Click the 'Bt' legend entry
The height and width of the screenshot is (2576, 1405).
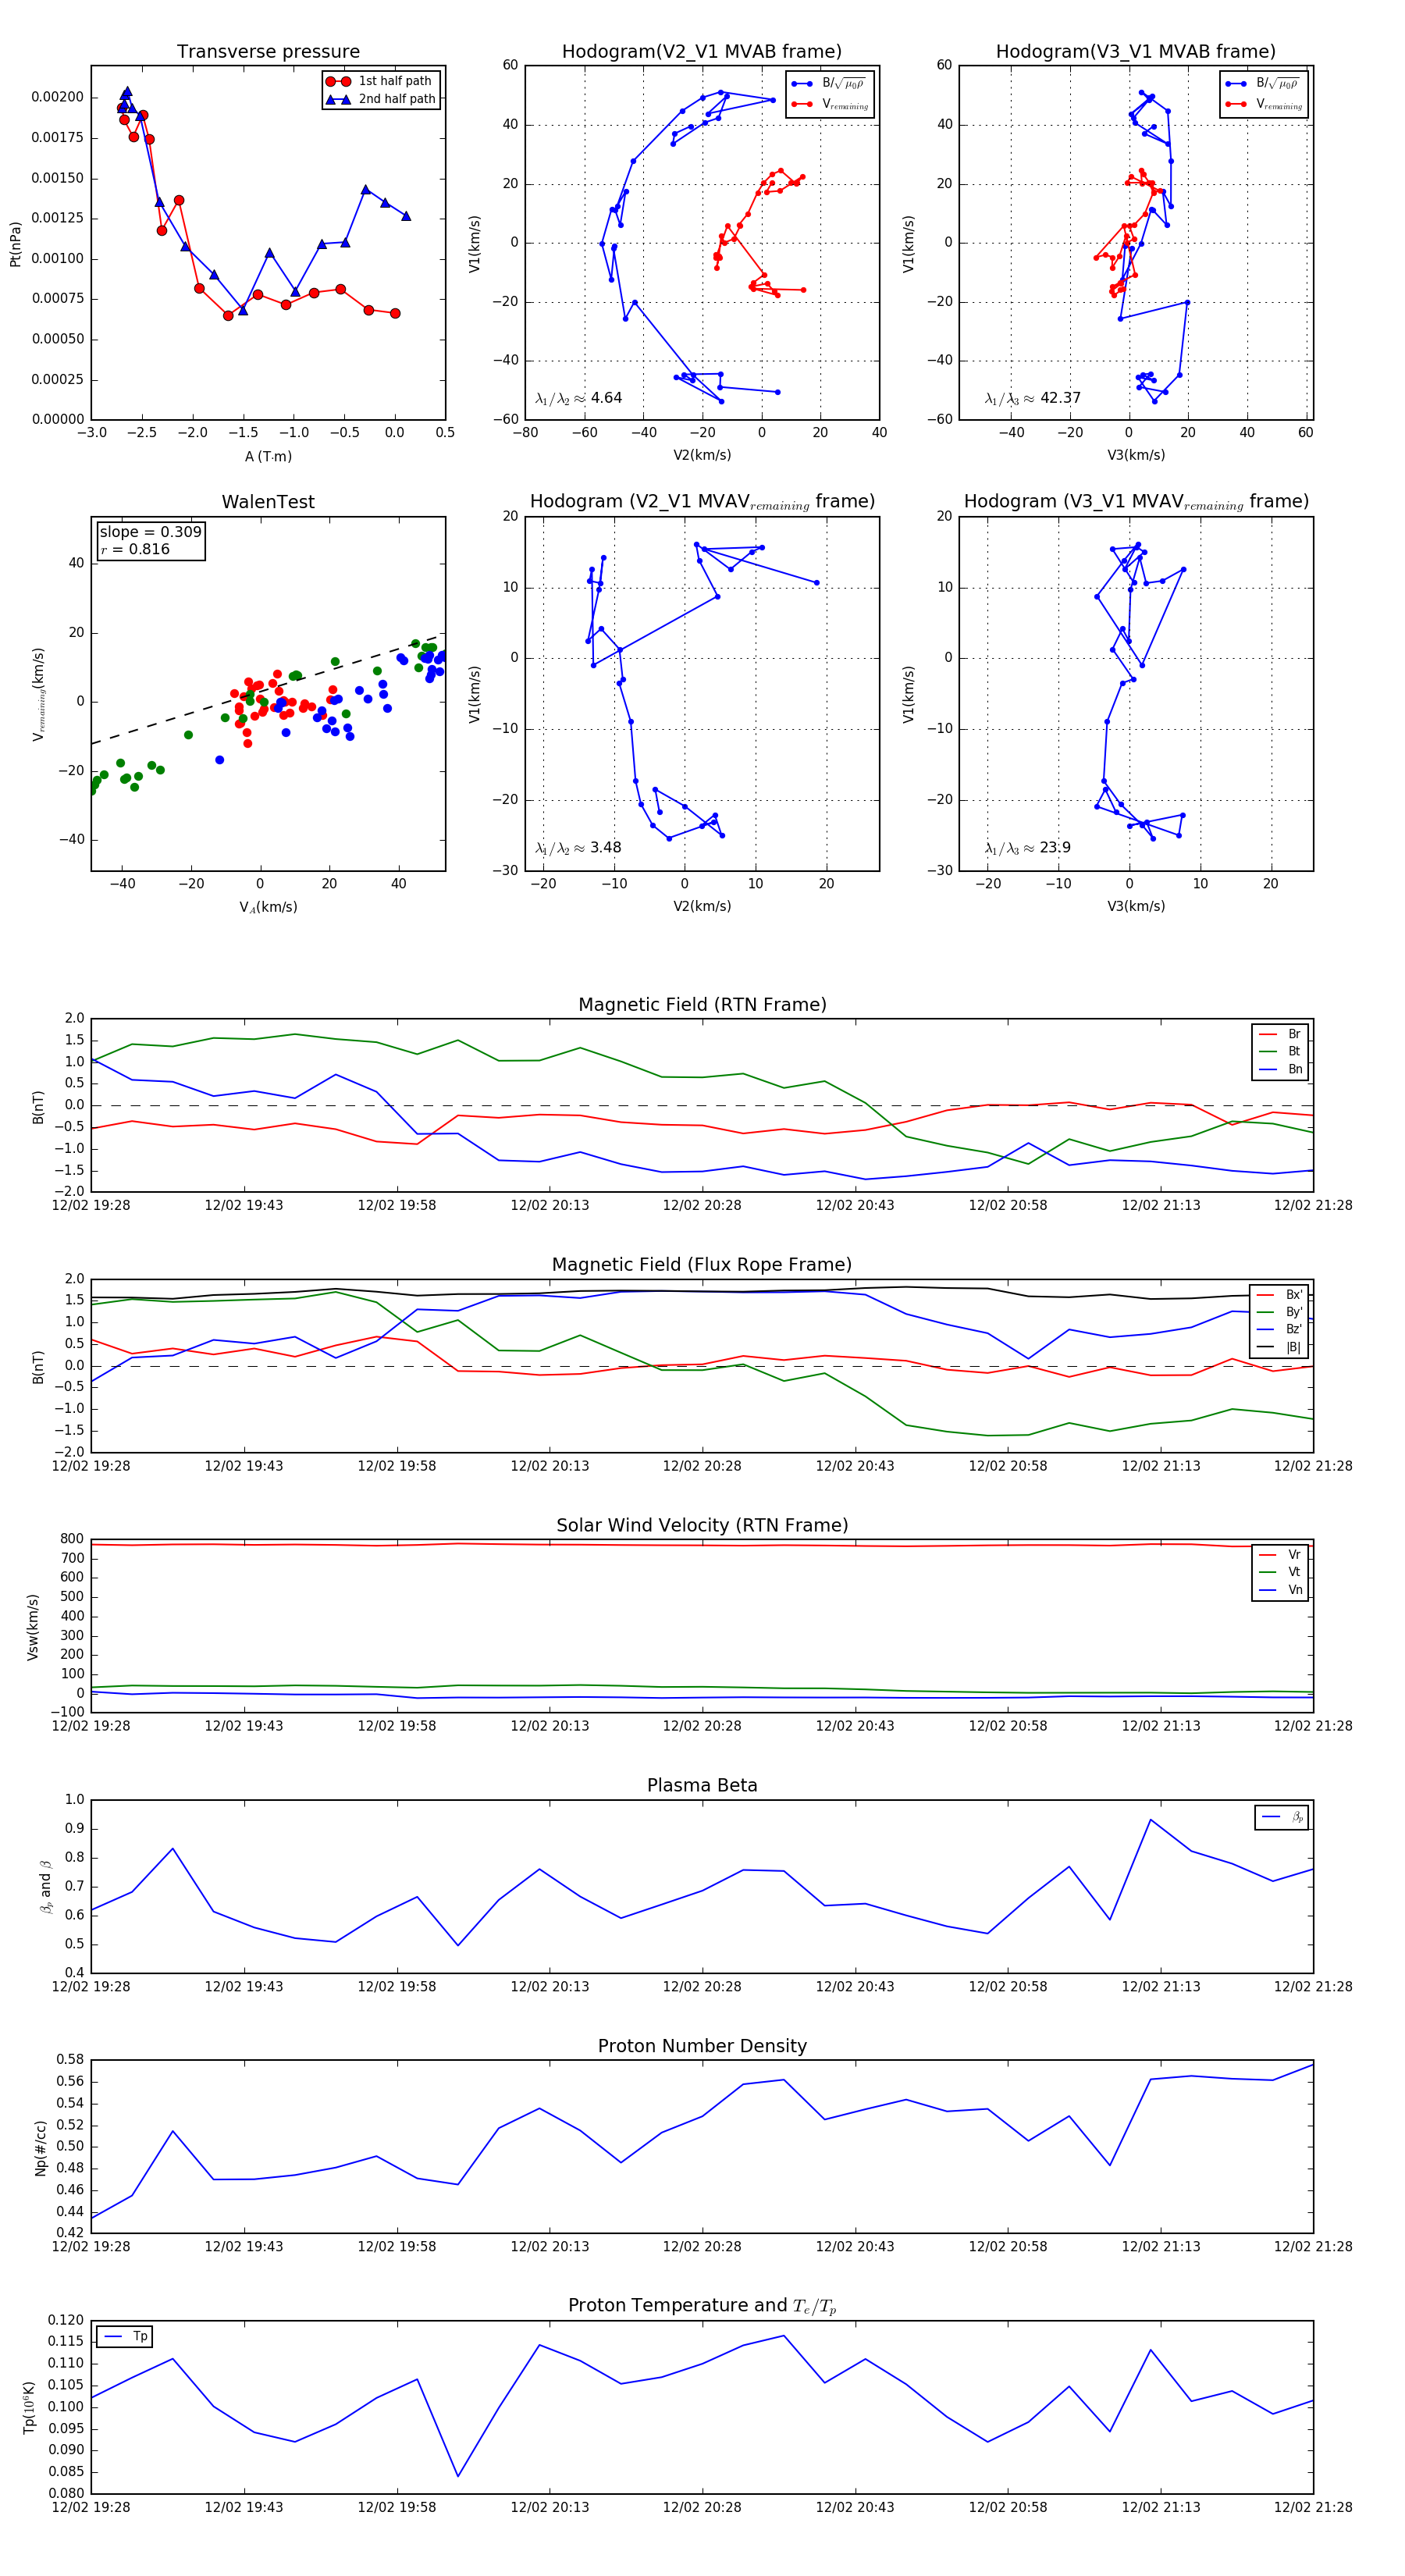(1280, 1052)
